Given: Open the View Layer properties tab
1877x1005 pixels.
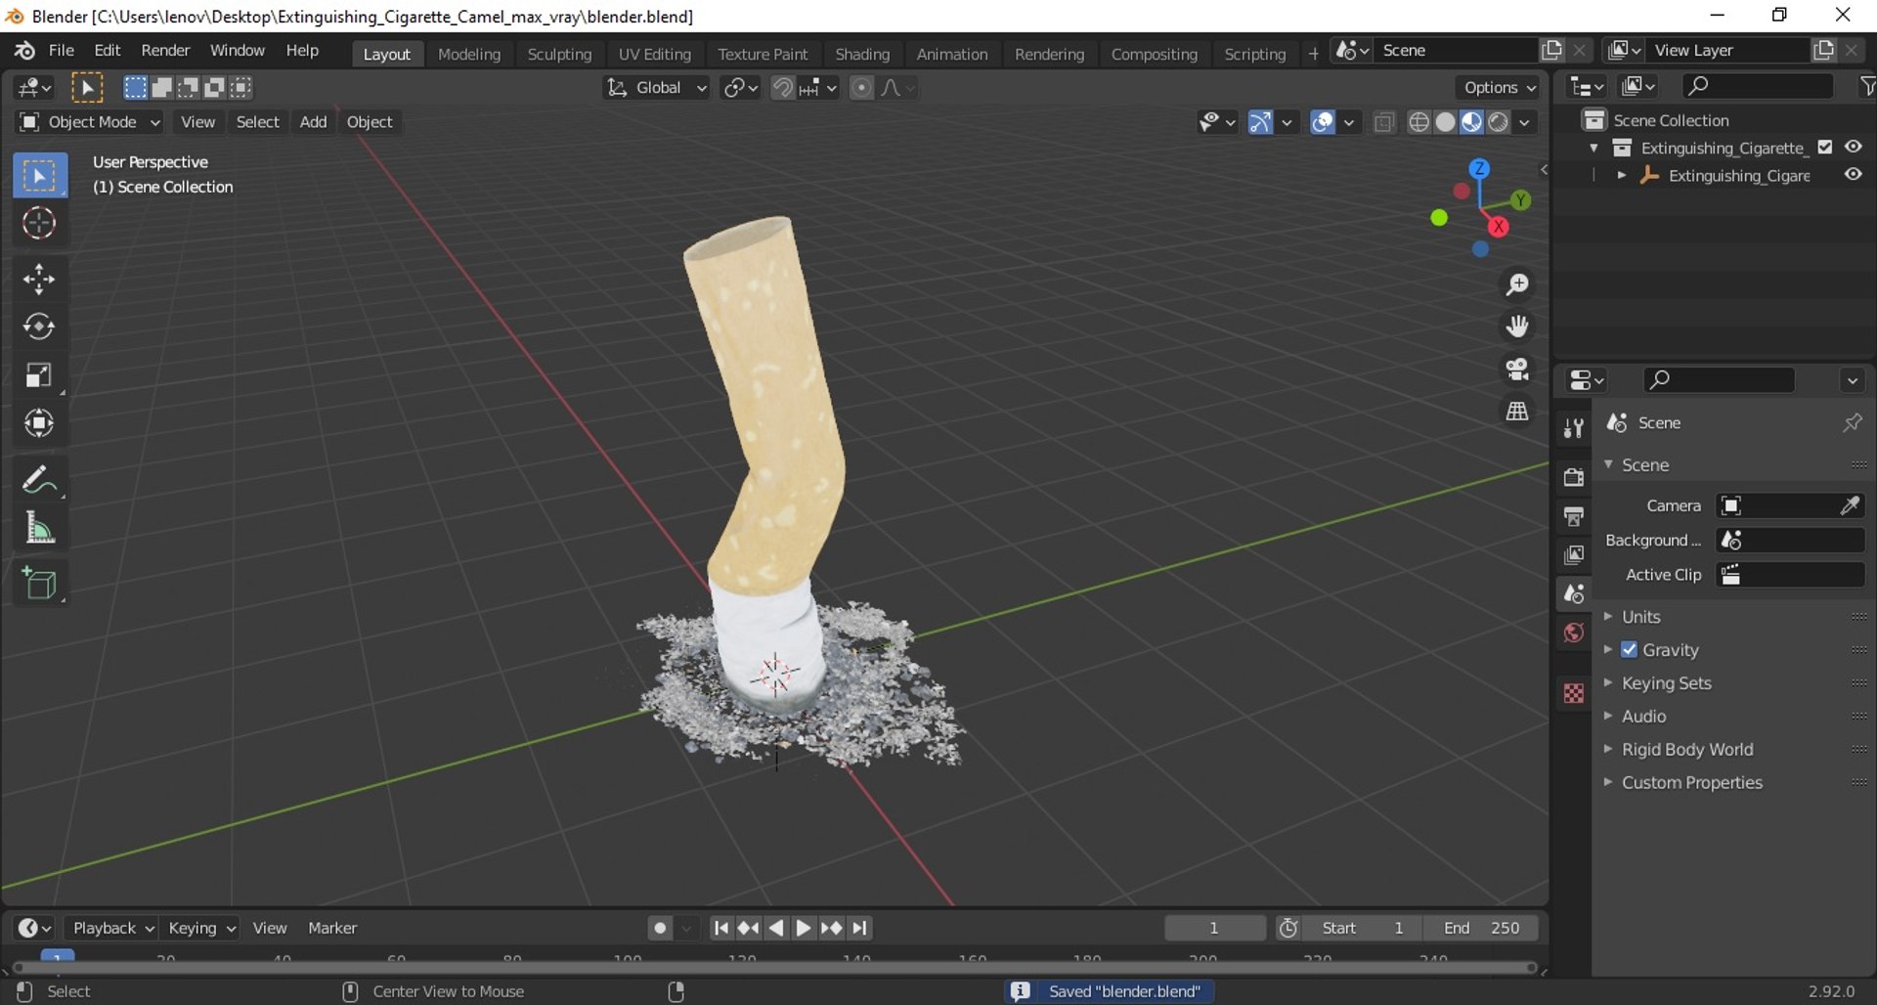Looking at the screenshot, I should click(1573, 555).
